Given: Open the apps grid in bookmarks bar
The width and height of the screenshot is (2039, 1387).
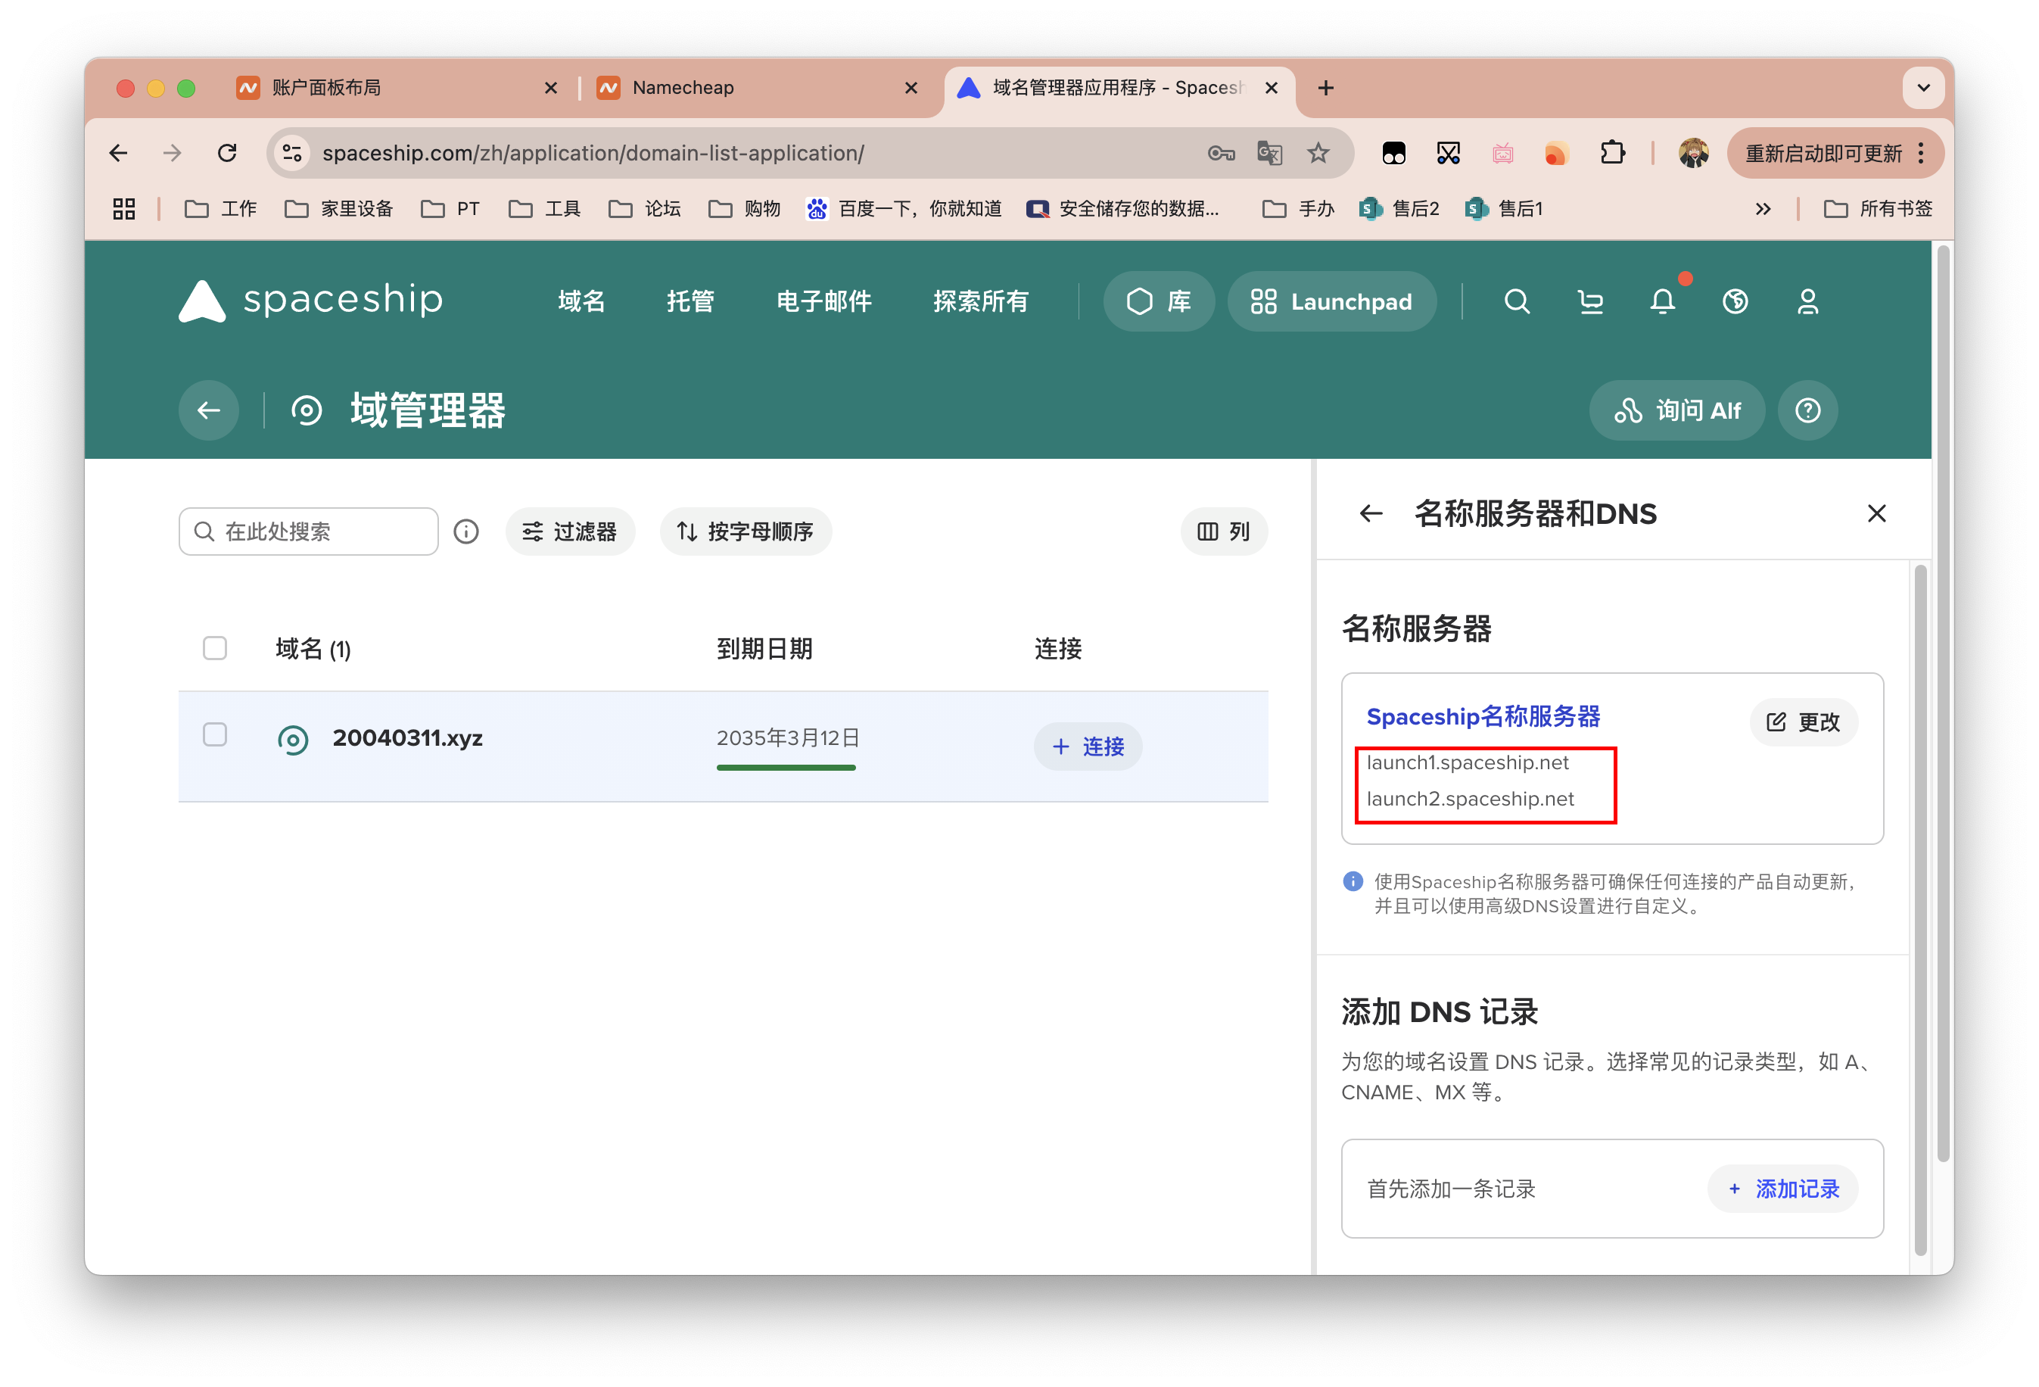Looking at the screenshot, I should click(123, 209).
